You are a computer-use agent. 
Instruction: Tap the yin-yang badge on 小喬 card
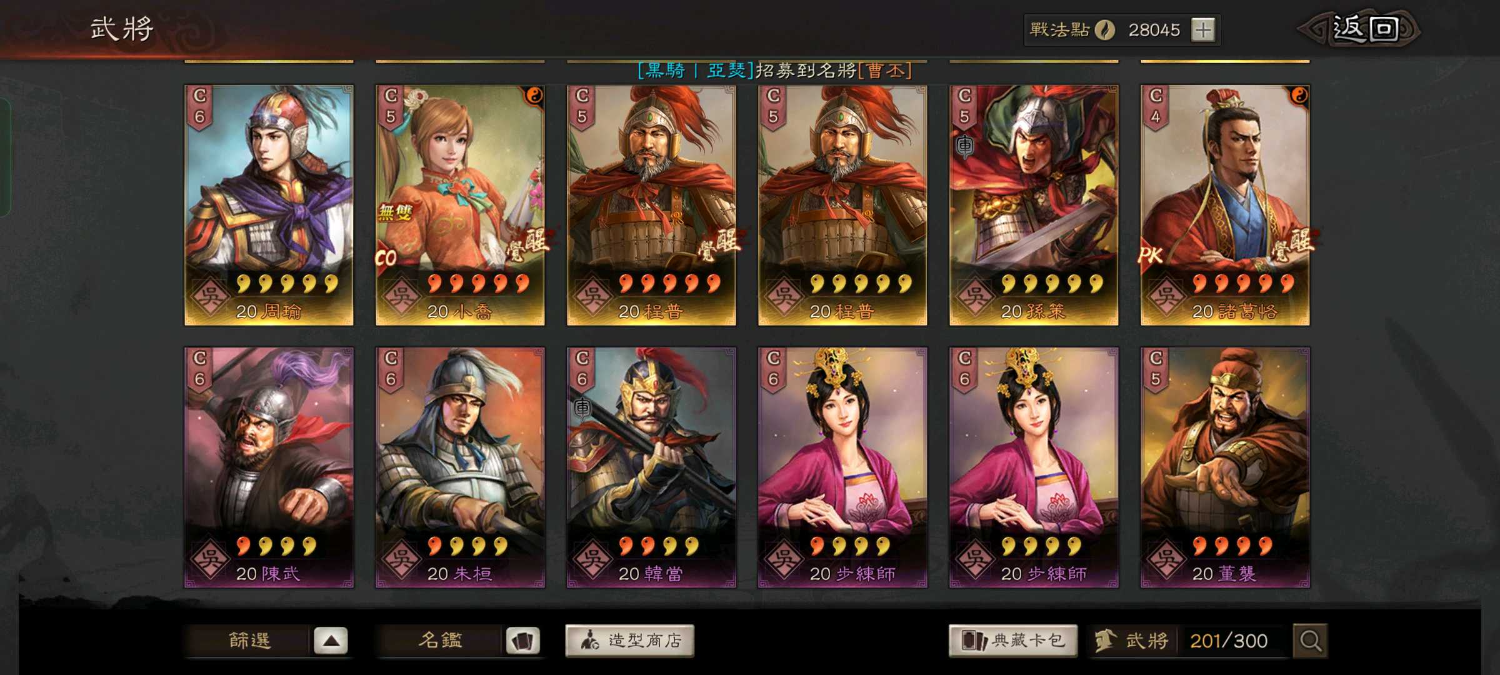(x=534, y=96)
